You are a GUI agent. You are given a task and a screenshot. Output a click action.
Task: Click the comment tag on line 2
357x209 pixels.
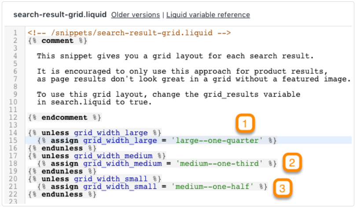coord(57,41)
